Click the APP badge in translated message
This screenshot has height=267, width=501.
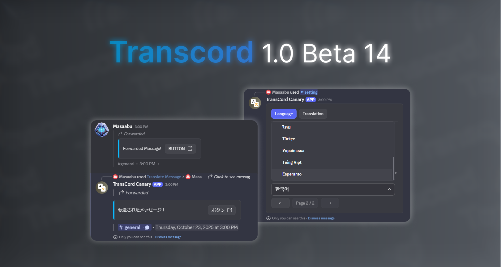[158, 184]
